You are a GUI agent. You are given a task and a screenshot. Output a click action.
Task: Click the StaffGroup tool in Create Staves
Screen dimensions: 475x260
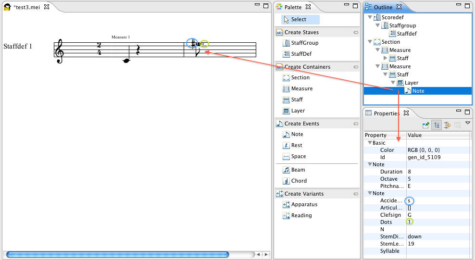(304, 43)
